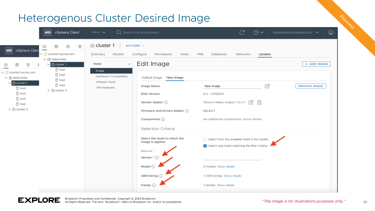
Task: Select Hosts and Clusters icon in left background window
Action: 6,65
